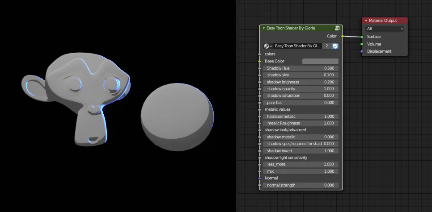Click the mix input socket
Viewport: 432px width, 212px height.
[x=259, y=171]
